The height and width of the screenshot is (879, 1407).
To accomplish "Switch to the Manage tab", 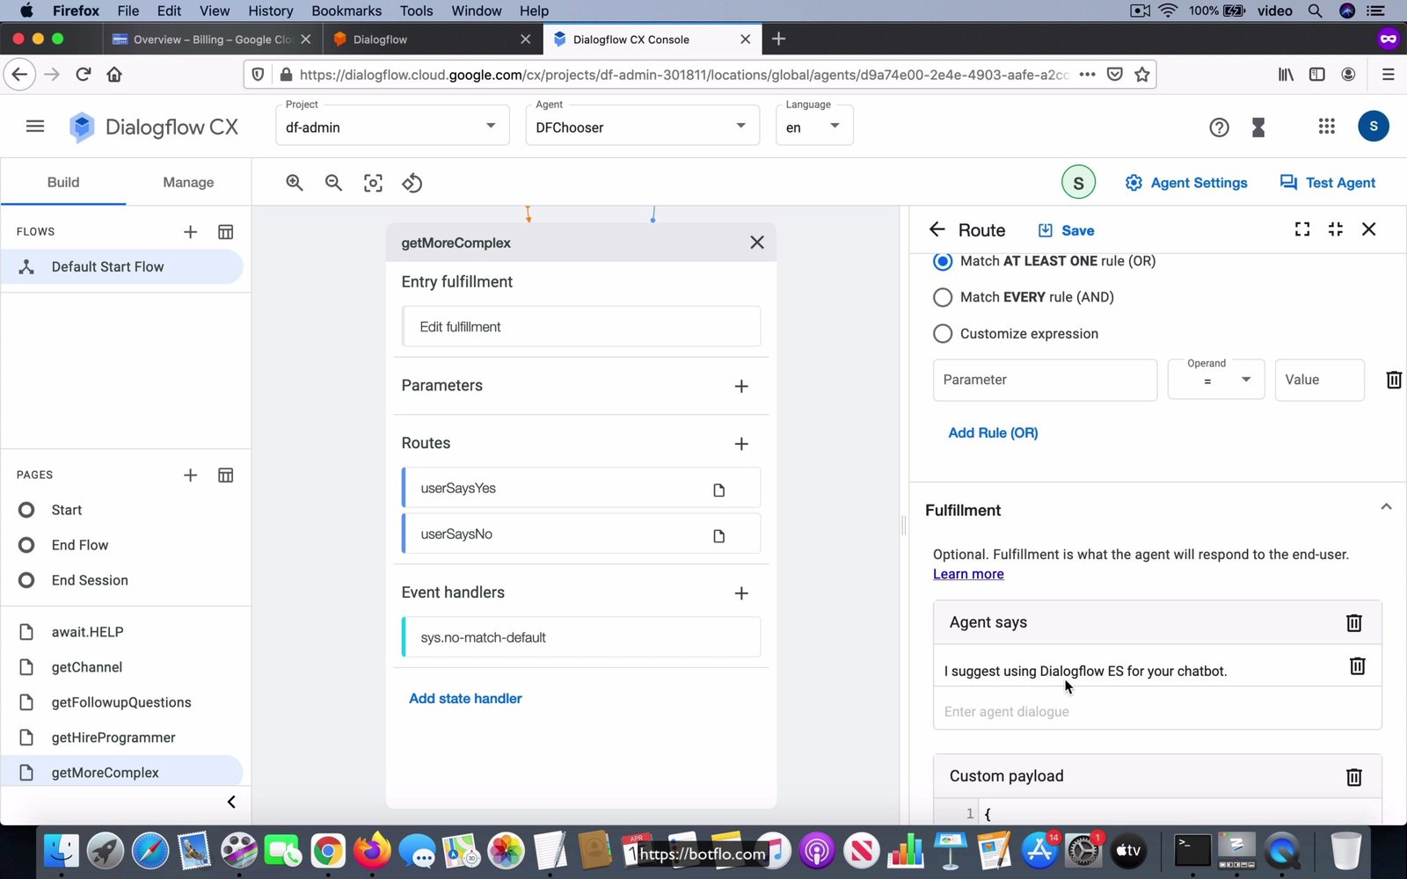I will click(188, 182).
